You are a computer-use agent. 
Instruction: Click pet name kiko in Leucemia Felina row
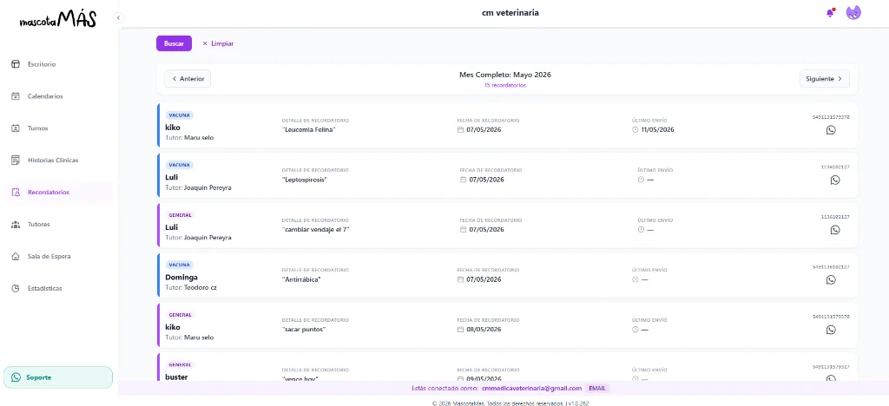point(173,128)
